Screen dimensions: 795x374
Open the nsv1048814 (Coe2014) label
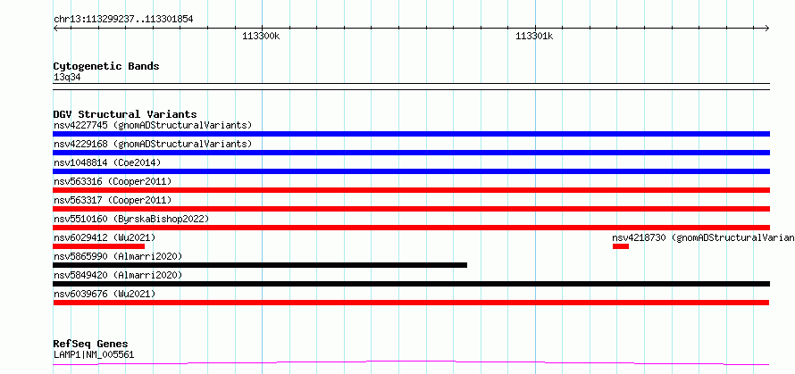coord(107,162)
